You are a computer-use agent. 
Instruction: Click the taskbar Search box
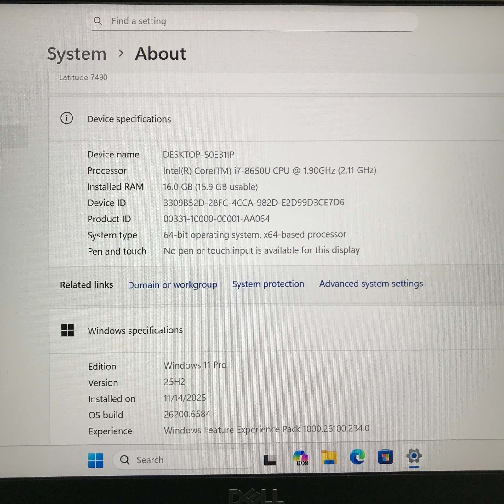coord(184,460)
